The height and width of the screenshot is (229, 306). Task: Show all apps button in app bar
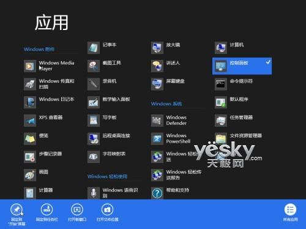pyautogui.click(x=290, y=212)
